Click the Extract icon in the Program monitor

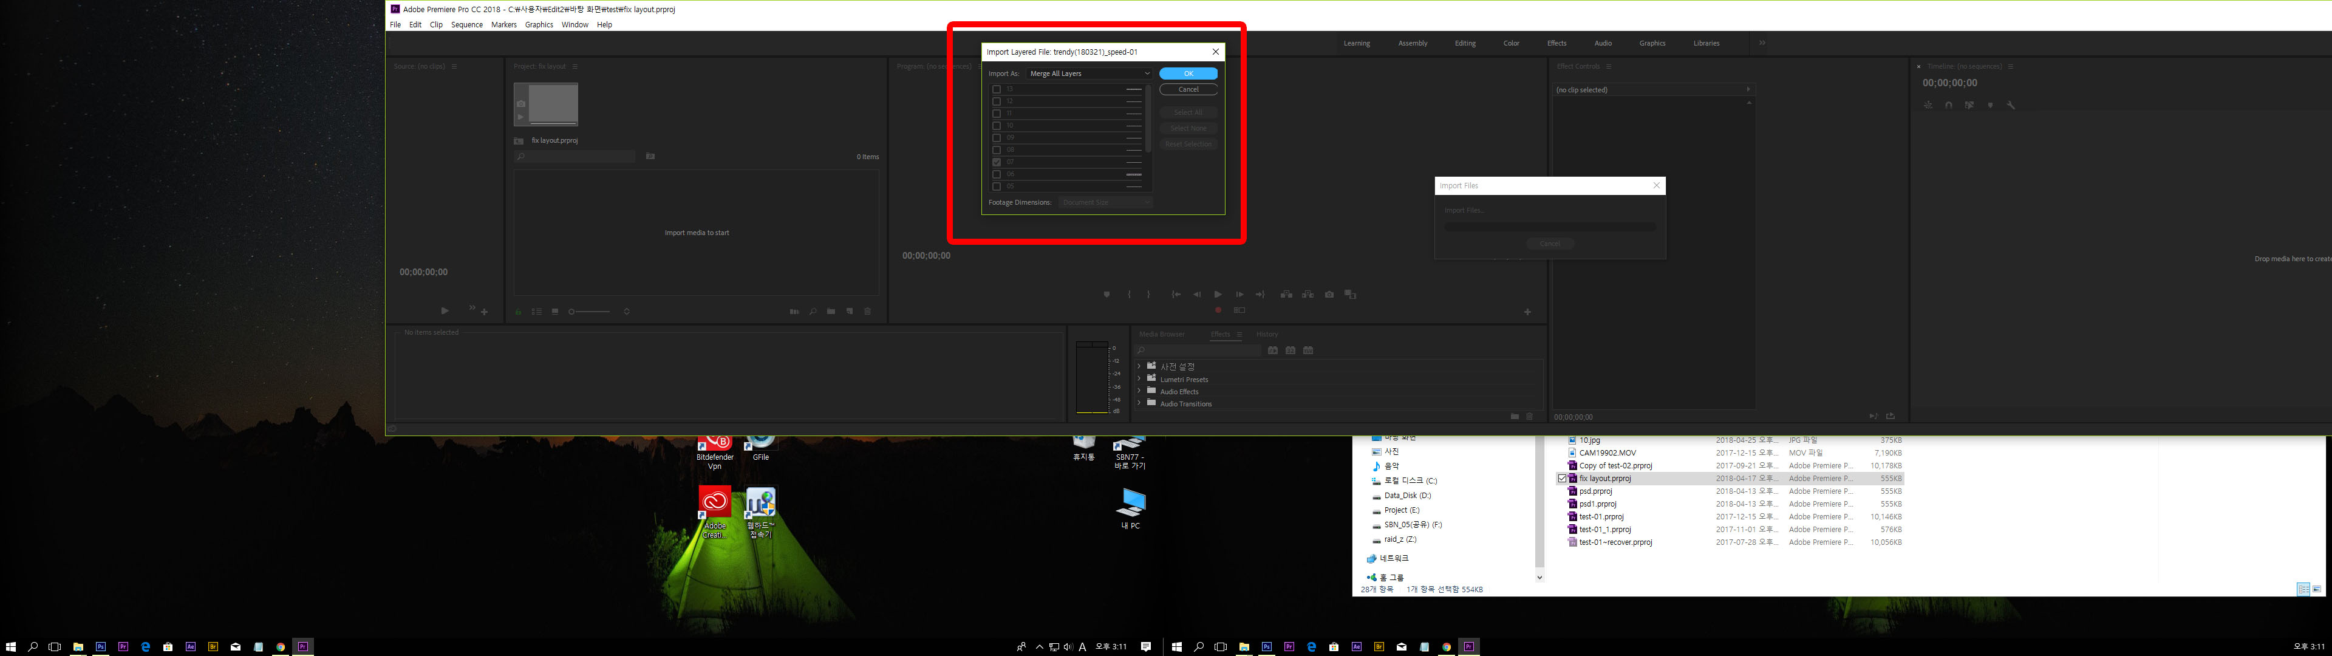1307,295
